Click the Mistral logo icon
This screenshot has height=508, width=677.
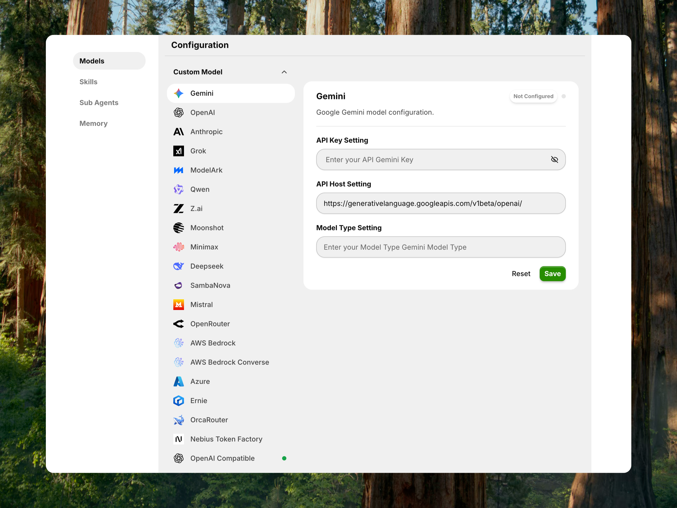pyautogui.click(x=178, y=305)
